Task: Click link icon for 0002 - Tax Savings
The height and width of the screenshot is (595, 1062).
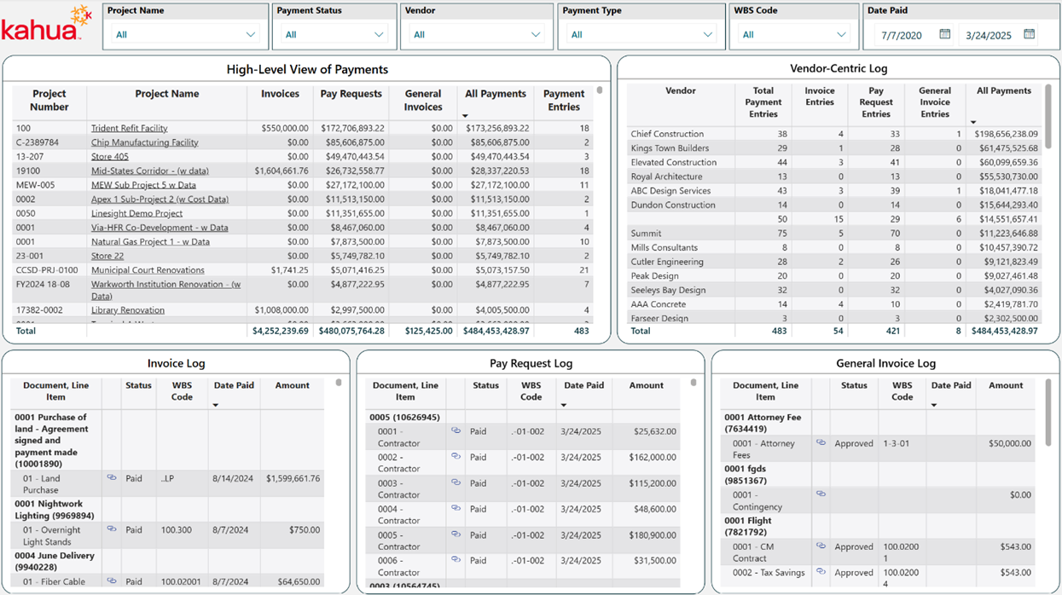Action: point(821,572)
